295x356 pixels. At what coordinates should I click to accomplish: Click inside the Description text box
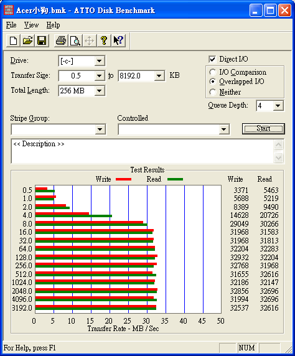(143, 151)
